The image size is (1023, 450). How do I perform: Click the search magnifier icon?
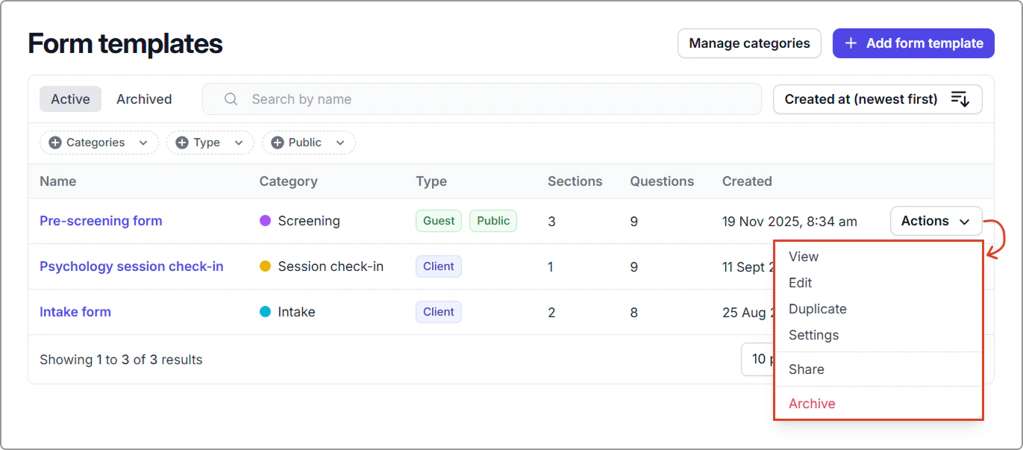pyautogui.click(x=231, y=99)
